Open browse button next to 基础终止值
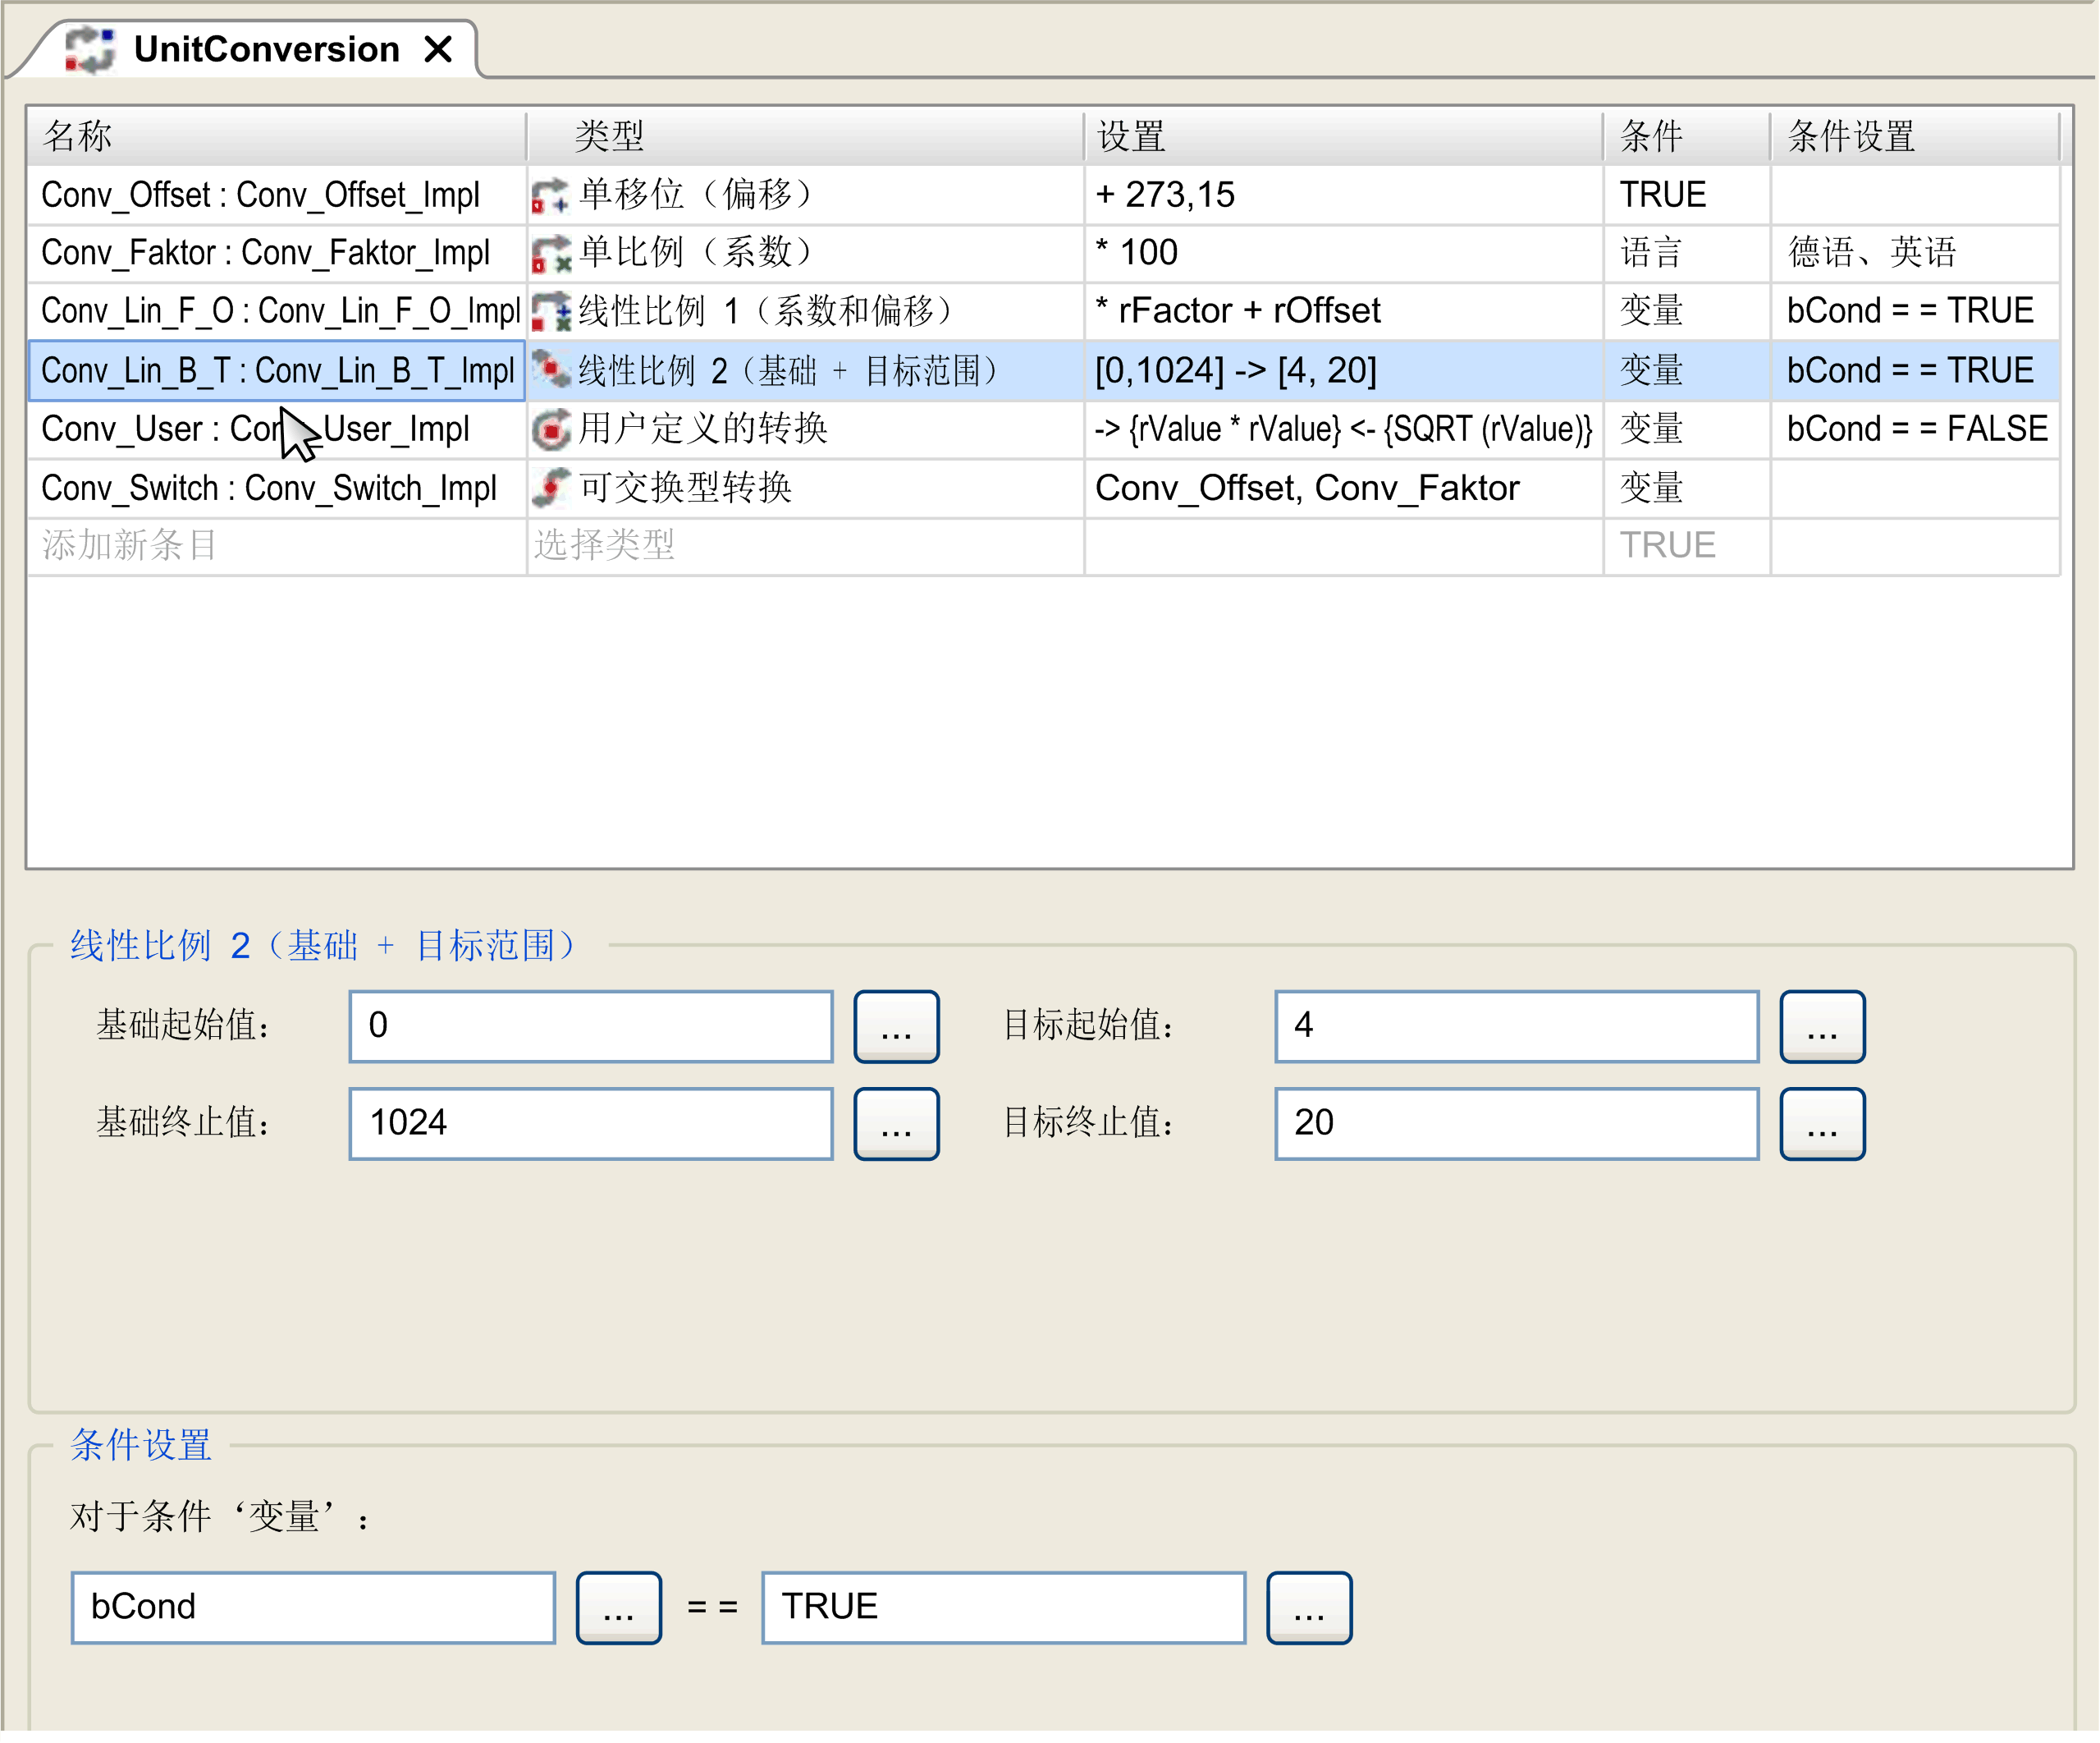This screenshot has width=2100, height=1743. click(x=896, y=1124)
